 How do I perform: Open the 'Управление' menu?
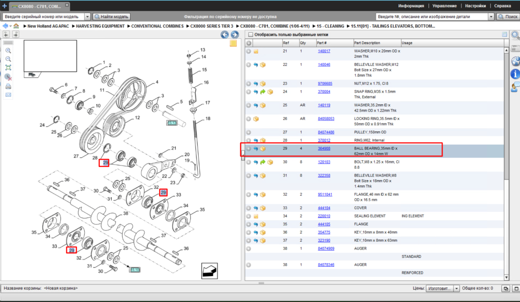click(445, 6)
